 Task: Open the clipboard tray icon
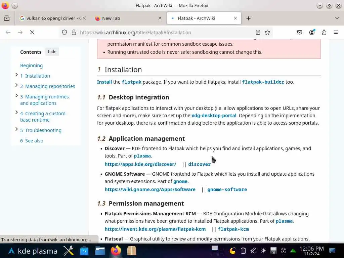coord(243,251)
